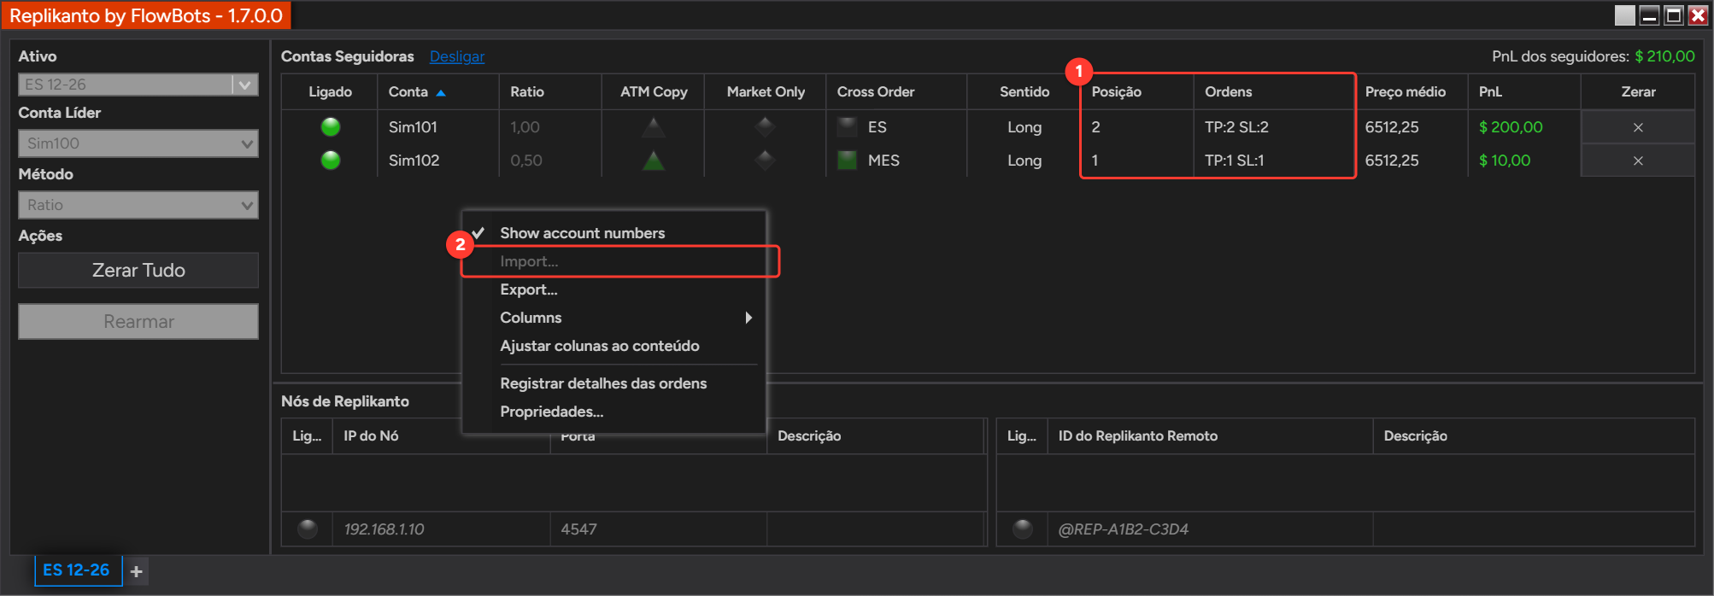Open the Método dropdown showing Ratio
The height and width of the screenshot is (596, 1714).
[138, 205]
